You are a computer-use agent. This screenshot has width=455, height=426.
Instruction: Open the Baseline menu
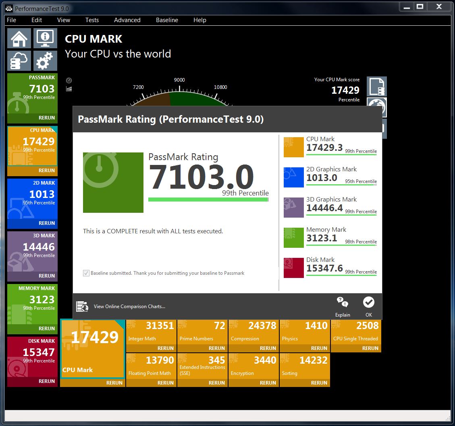click(x=167, y=20)
